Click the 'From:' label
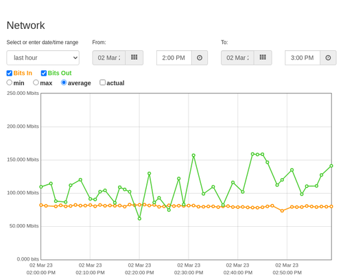343x277 pixels. point(99,43)
